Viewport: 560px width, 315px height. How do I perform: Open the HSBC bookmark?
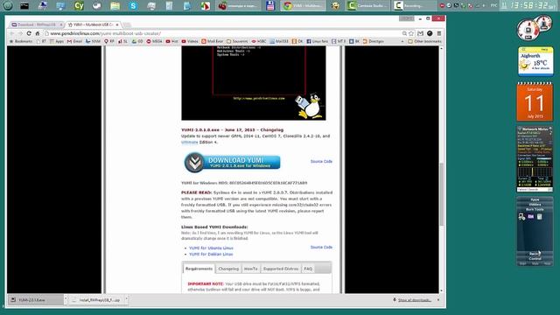point(259,41)
